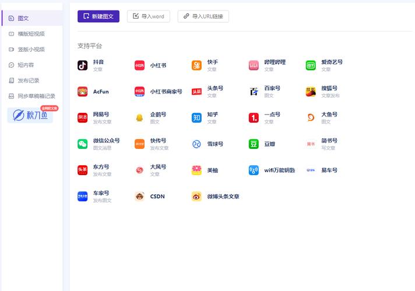Click the wifi万能钥匙 label text
The height and width of the screenshot is (291, 415).
coord(280,170)
